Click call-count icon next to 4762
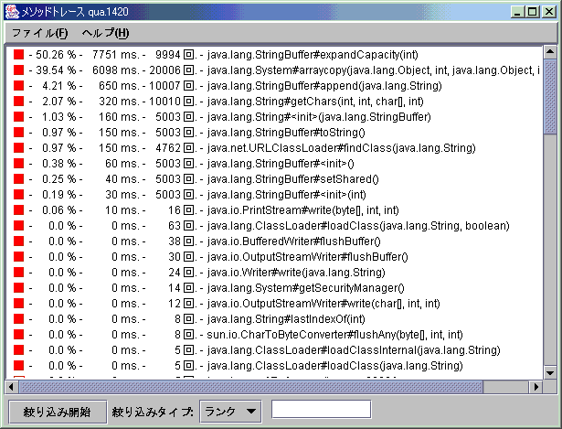 pyautogui.click(x=188, y=148)
